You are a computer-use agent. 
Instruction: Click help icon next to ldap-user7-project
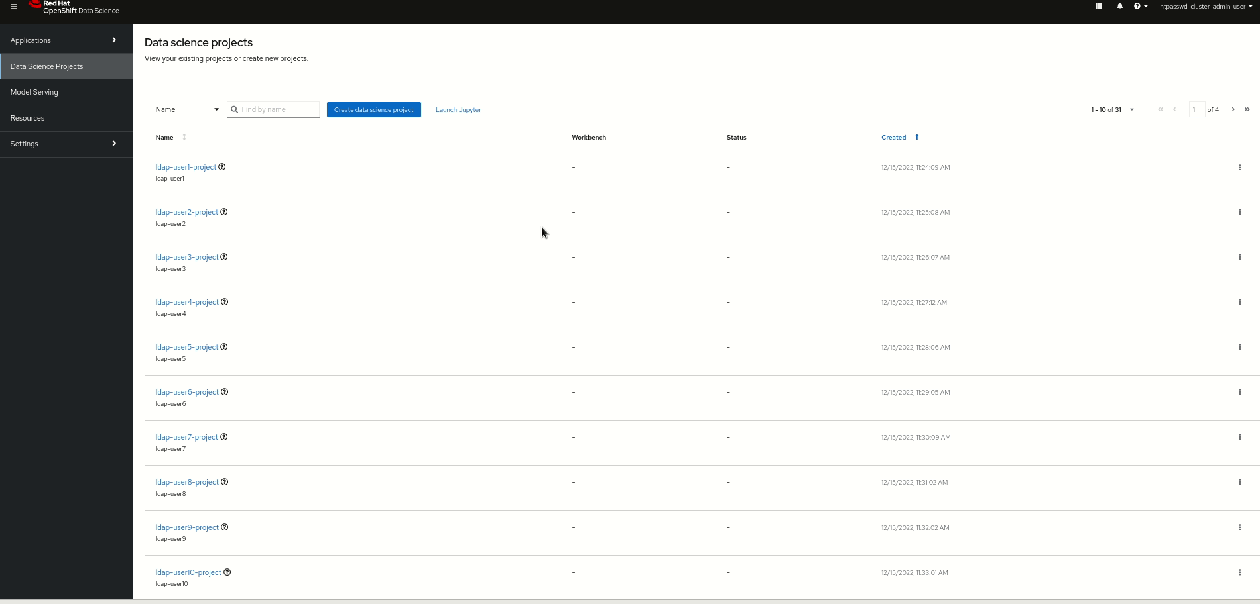tap(224, 437)
